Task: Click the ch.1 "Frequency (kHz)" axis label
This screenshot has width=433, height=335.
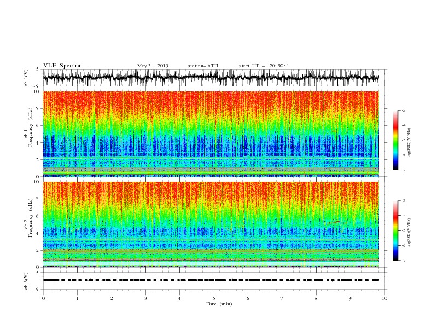Action: click(x=31, y=126)
